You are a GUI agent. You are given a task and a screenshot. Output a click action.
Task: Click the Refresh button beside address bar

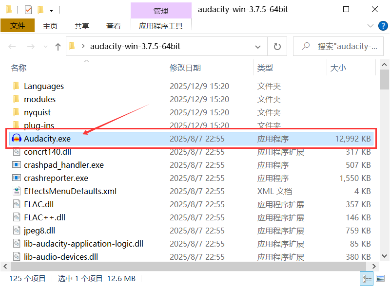click(x=277, y=47)
